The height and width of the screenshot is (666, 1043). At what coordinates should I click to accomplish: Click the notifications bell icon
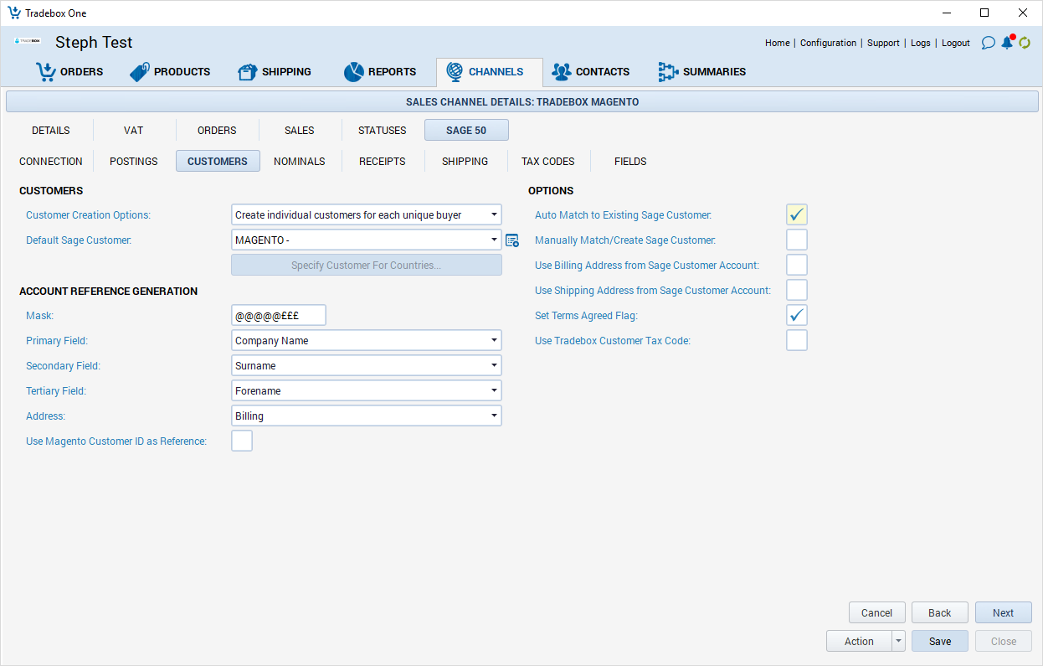(x=1006, y=43)
